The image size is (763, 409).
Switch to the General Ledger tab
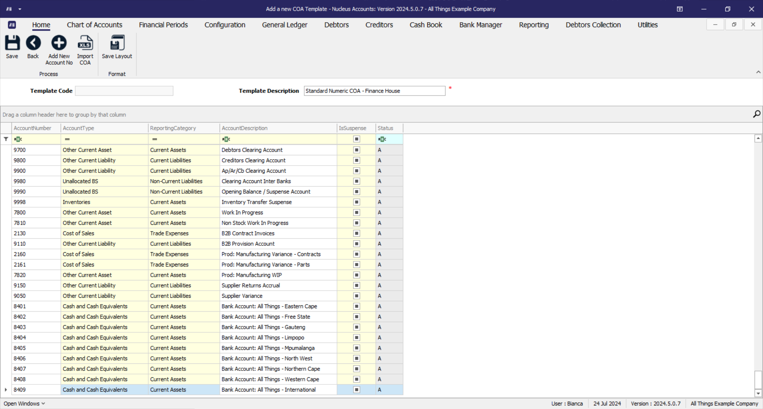point(285,25)
